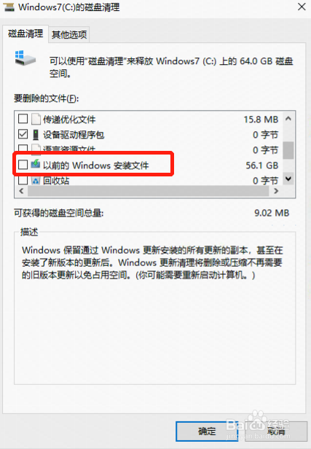Screen dimensions: 311x449
Task: Click the file icon next to 语言资源文件
Action: pyautogui.click(x=36, y=148)
